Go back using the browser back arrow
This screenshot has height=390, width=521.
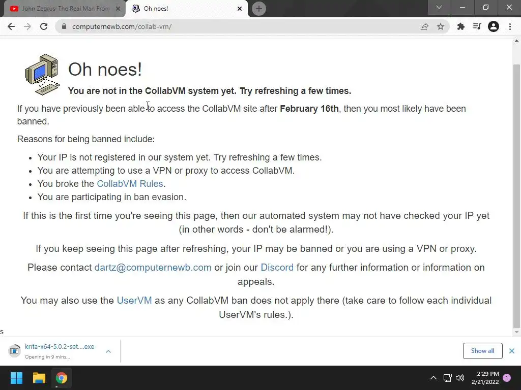pos(11,26)
